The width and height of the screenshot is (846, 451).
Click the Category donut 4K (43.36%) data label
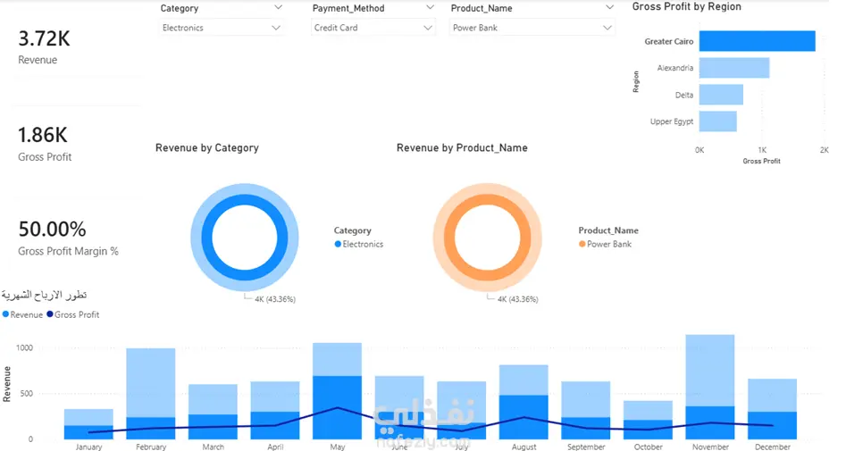pyautogui.click(x=275, y=299)
